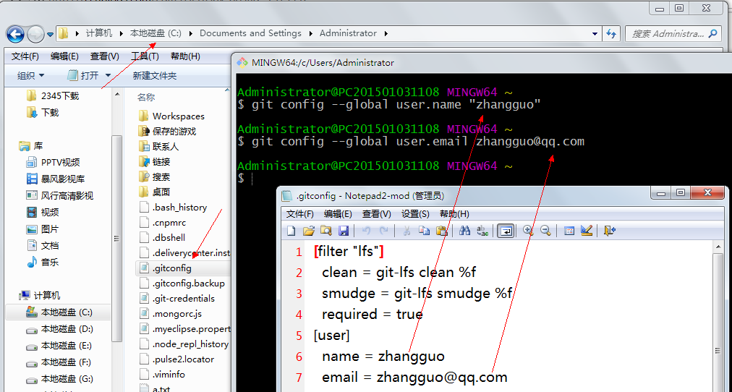Click the Explorer back navigation arrow
This screenshot has height=392, width=732.
pos(15,33)
